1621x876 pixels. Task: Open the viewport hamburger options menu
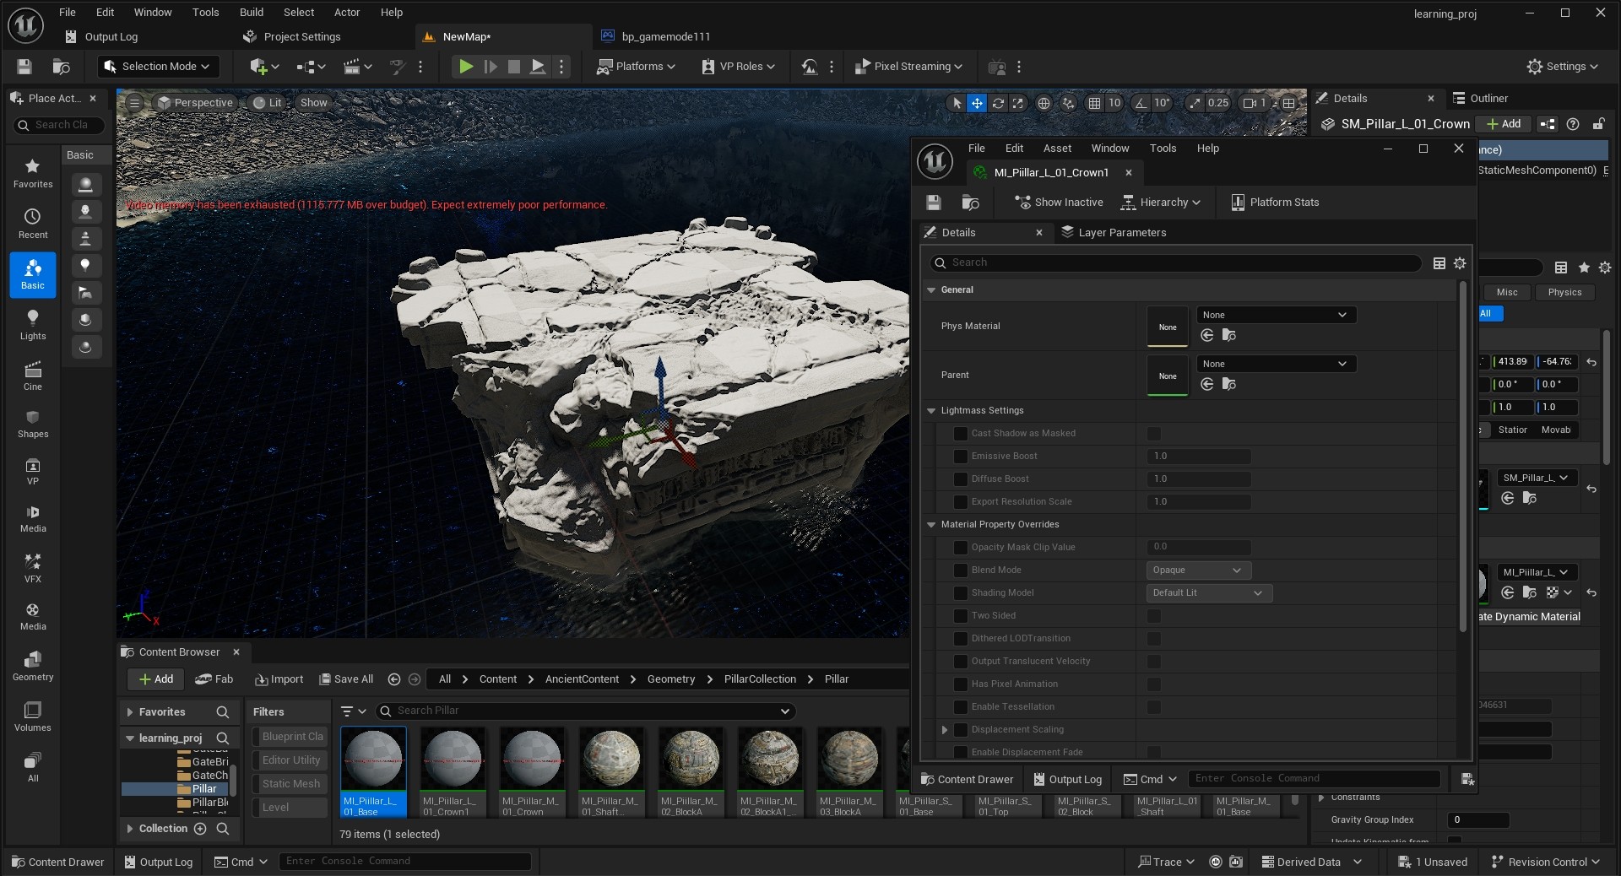point(134,103)
